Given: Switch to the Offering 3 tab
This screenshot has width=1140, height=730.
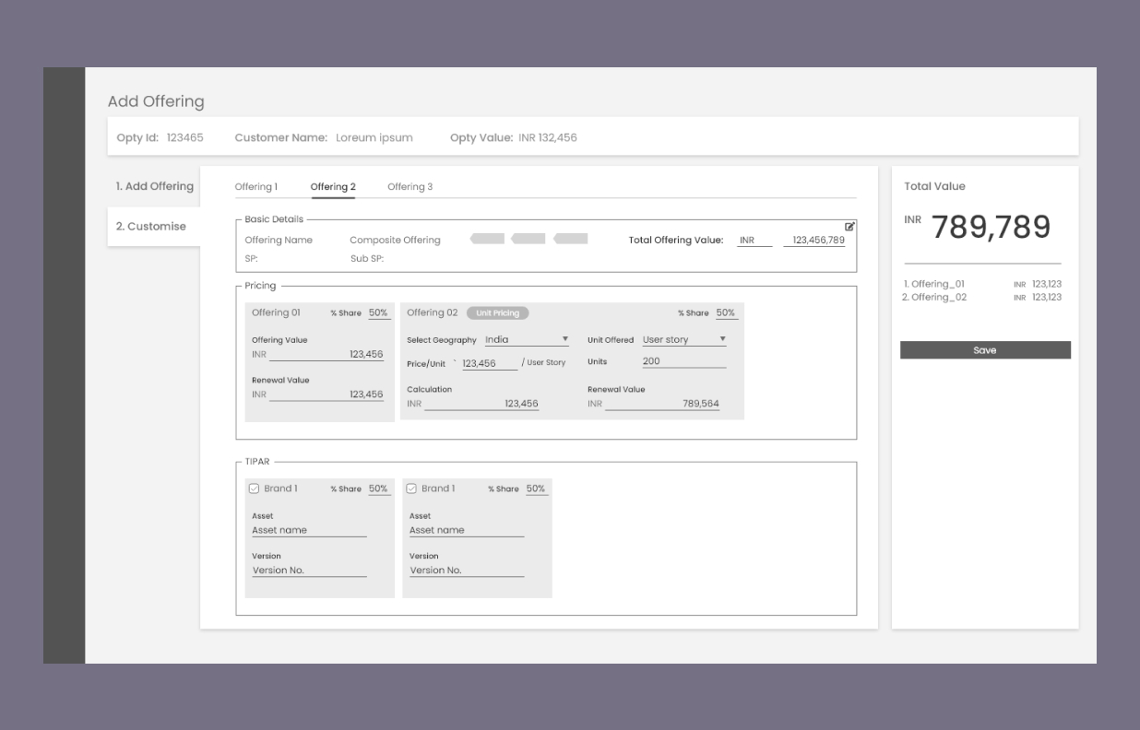Looking at the screenshot, I should [x=410, y=187].
